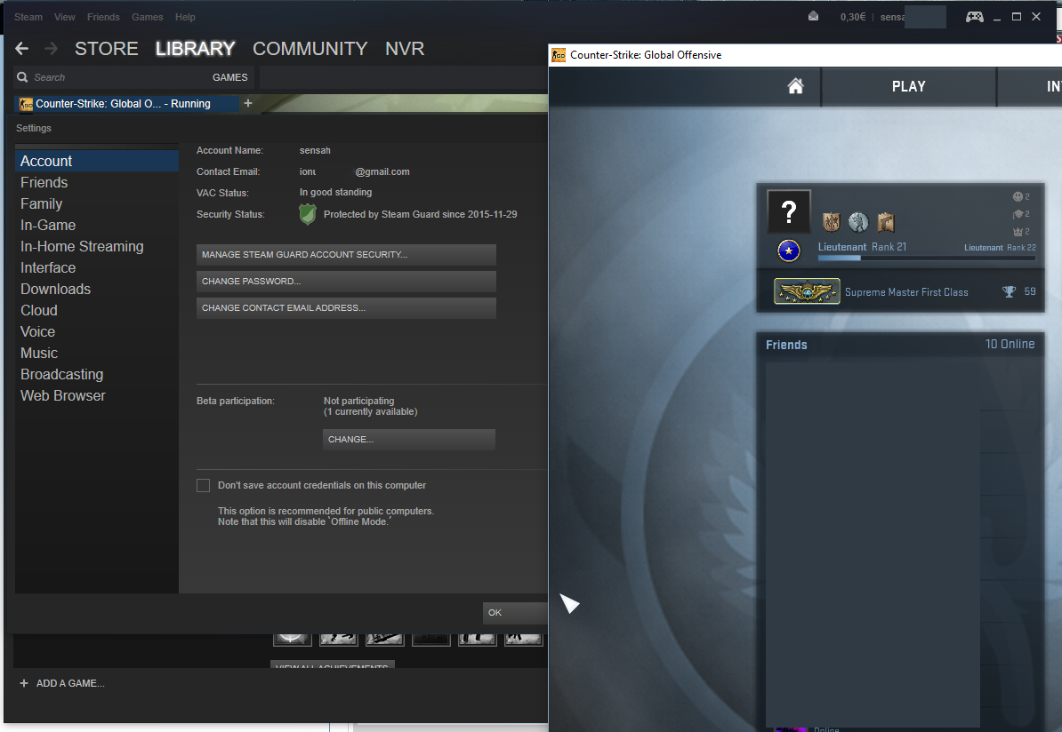Click the friendly commendation smiley icon
The image size is (1062, 732).
[x=1018, y=196]
